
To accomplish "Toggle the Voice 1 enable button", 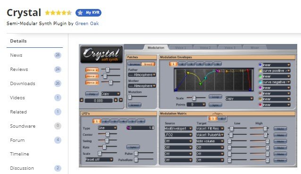I will 92,70.
